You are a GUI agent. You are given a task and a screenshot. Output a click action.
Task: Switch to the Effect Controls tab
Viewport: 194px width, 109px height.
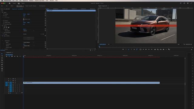point(19,6)
